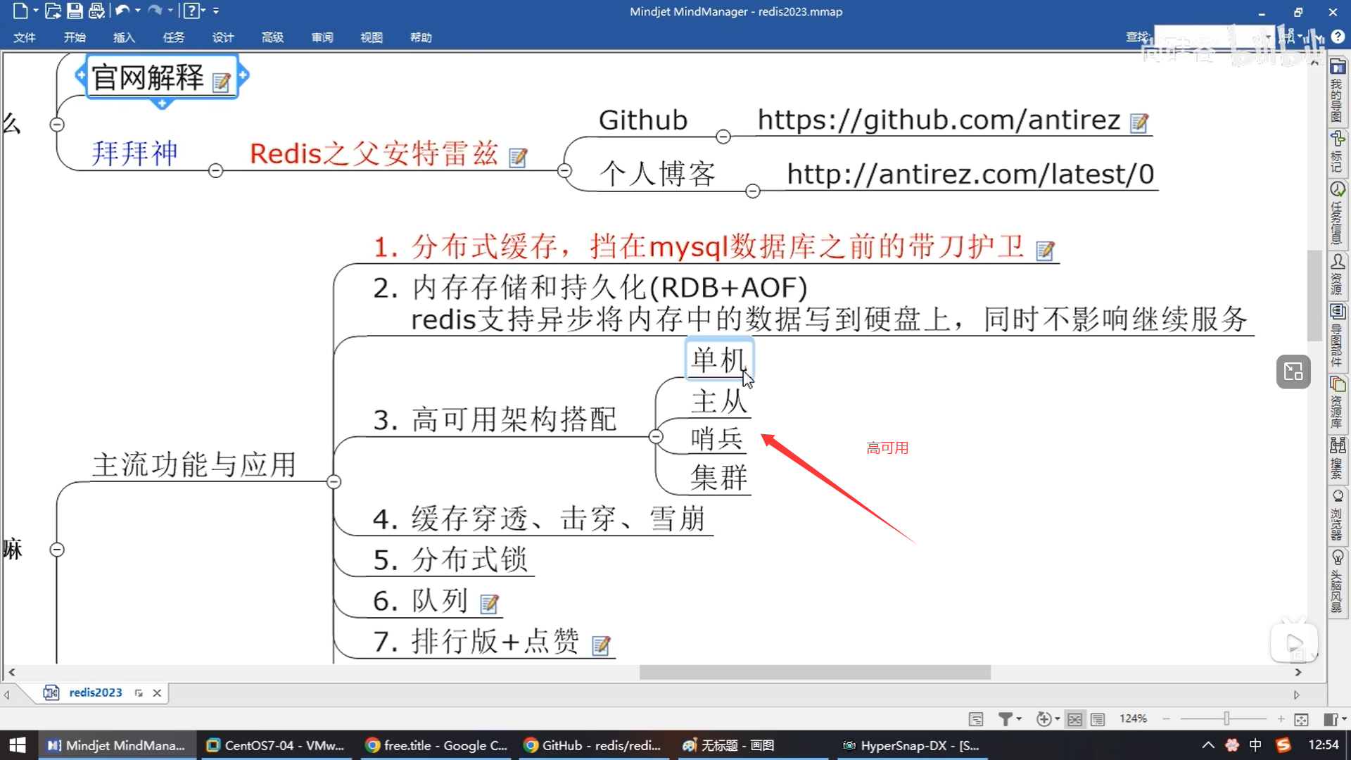The image size is (1351, 760).
Task: Collapse the 高可用架构搭配 subtopics
Action: (656, 437)
